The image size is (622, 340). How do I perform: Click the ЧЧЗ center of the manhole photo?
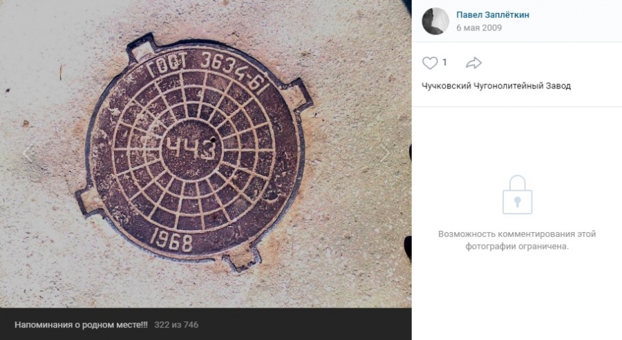[x=191, y=149]
